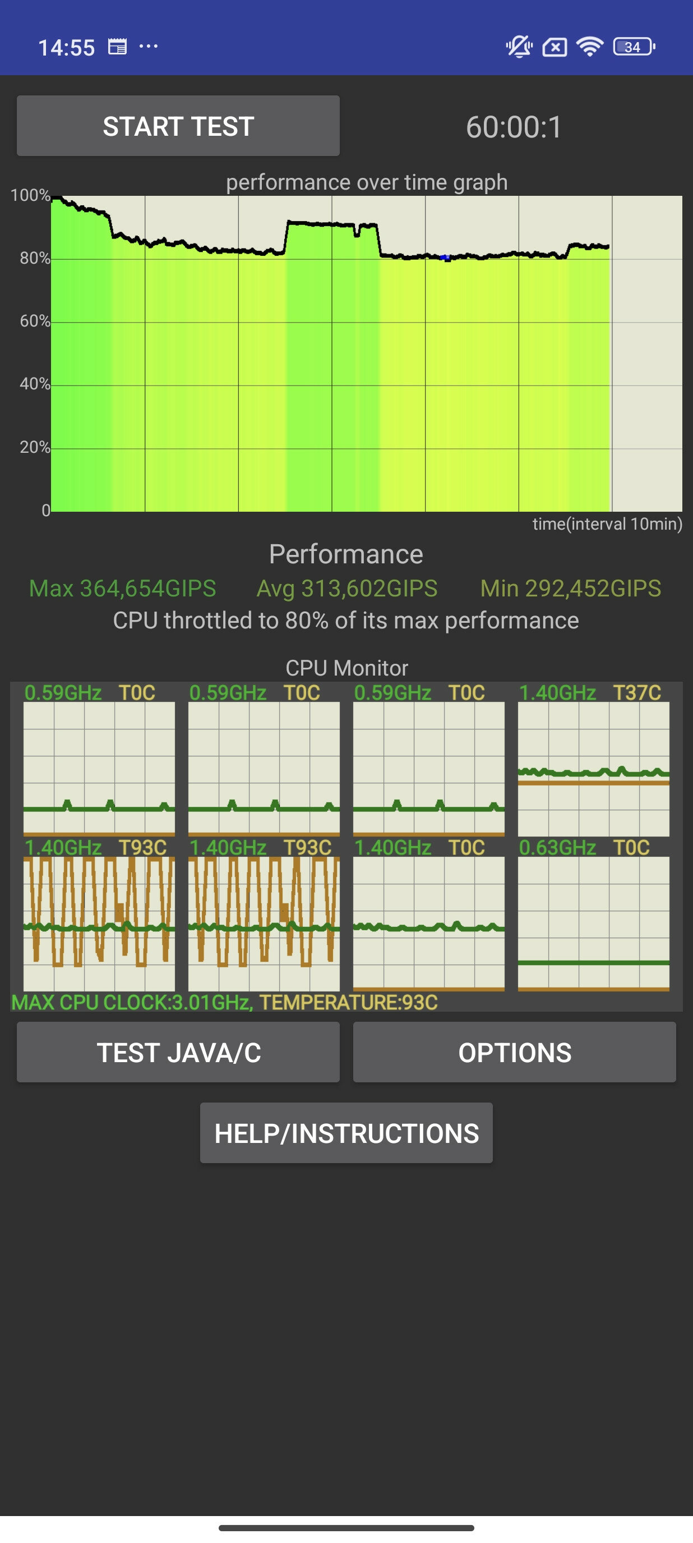
Task: Tap the system clock showing 14:55
Action: click(x=66, y=47)
